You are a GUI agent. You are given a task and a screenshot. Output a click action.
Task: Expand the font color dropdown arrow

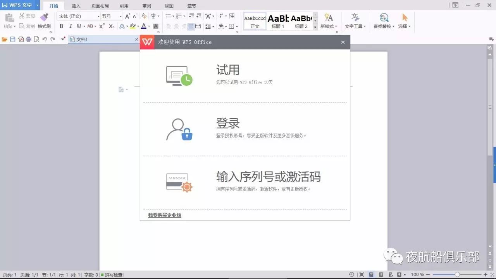click(148, 26)
